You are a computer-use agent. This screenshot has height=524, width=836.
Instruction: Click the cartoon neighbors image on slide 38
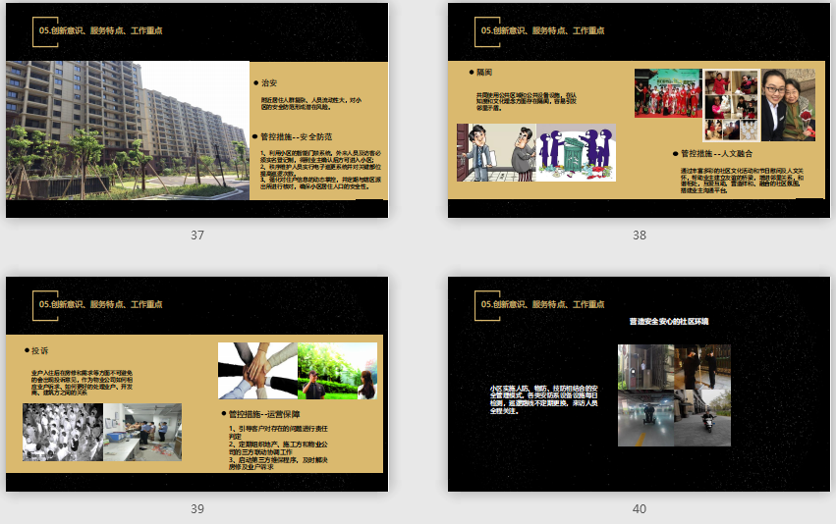[536, 152]
